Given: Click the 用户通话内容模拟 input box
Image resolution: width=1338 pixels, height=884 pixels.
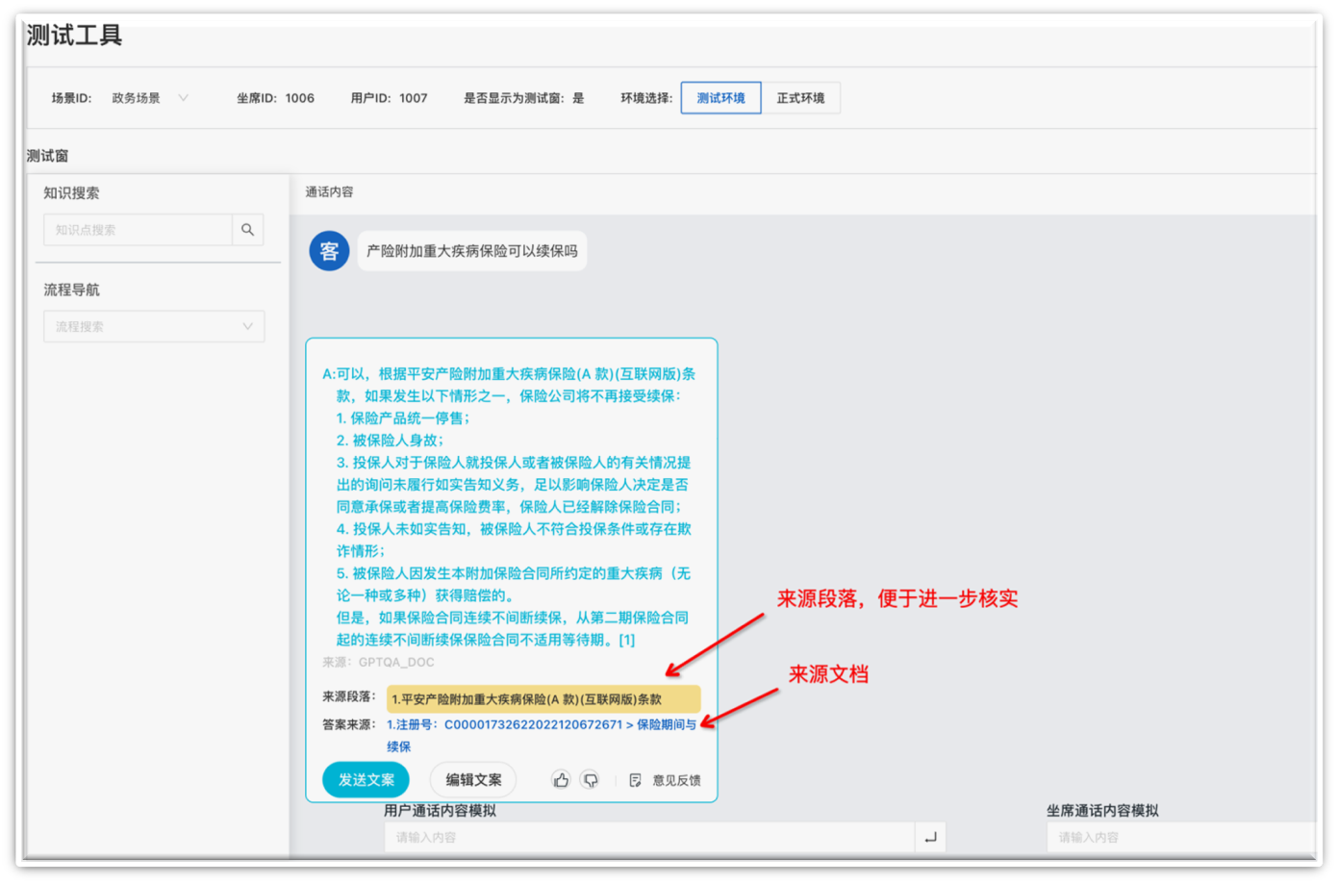Looking at the screenshot, I should [649, 838].
